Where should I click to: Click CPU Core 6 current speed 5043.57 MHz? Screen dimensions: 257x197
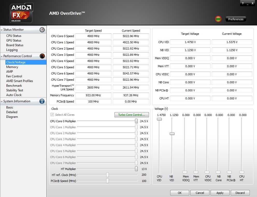[x=131, y=73]
